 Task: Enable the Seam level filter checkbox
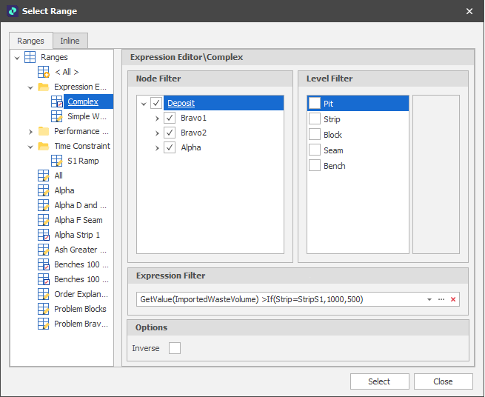point(315,150)
